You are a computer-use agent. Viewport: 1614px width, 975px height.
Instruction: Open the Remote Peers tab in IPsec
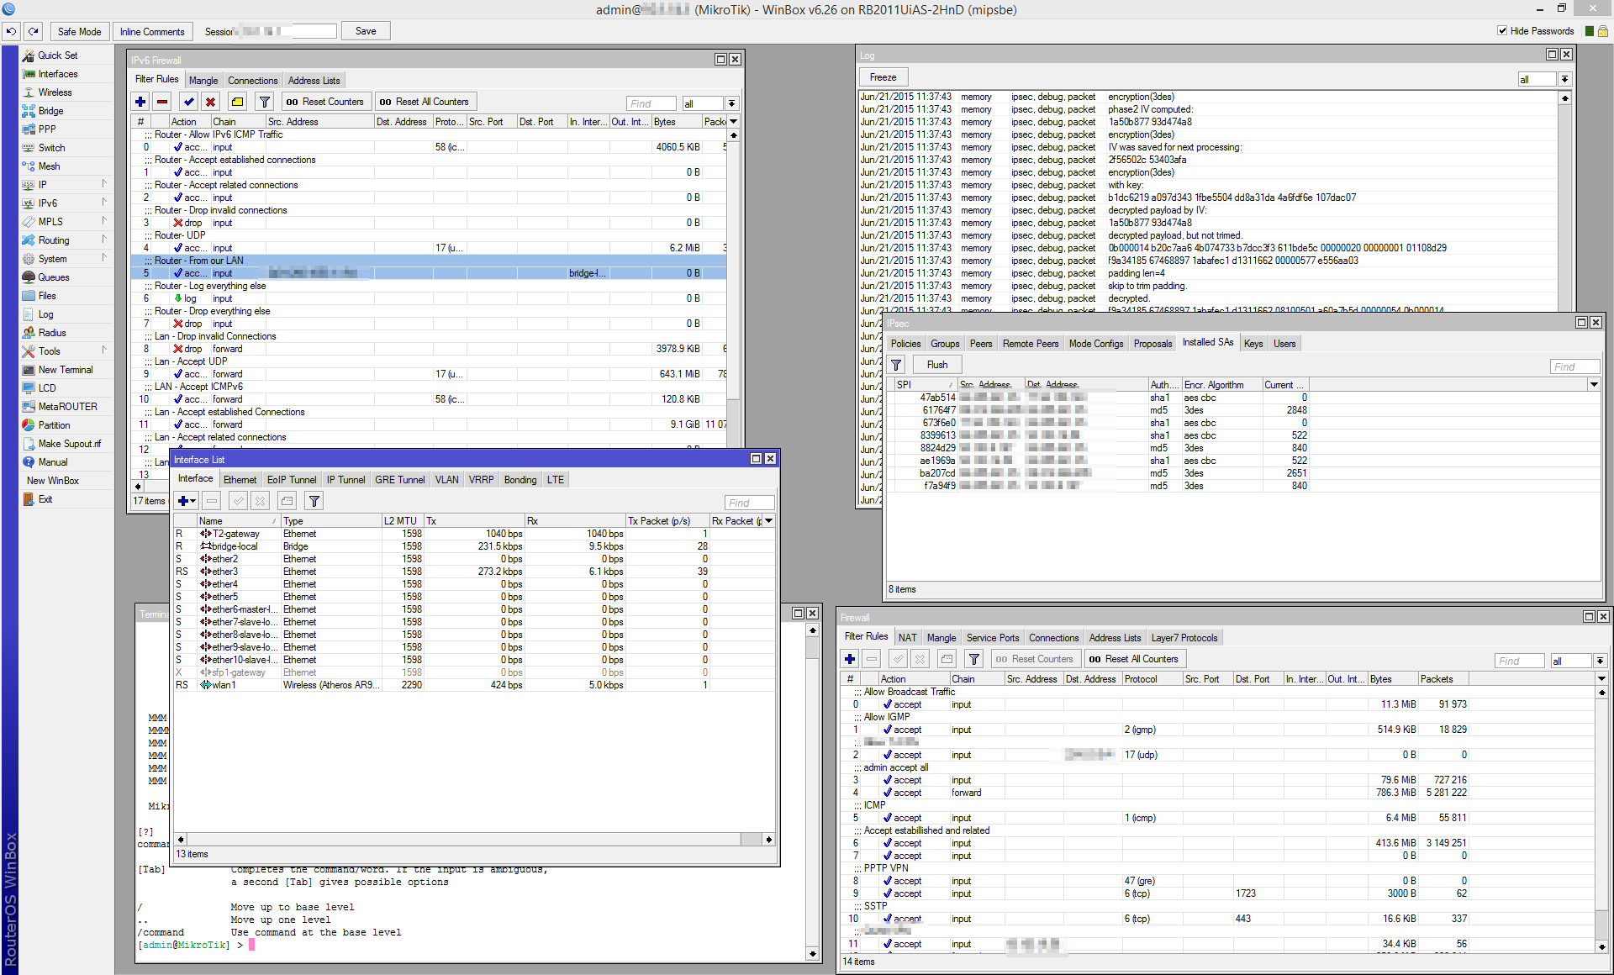pyautogui.click(x=1031, y=344)
